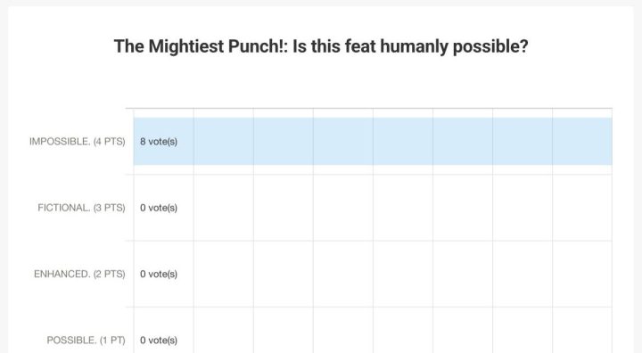Select the 'ENHANCED. (2 PTS)' option label
Image resolution: width=642 pixels, height=353 pixels.
[x=79, y=274]
